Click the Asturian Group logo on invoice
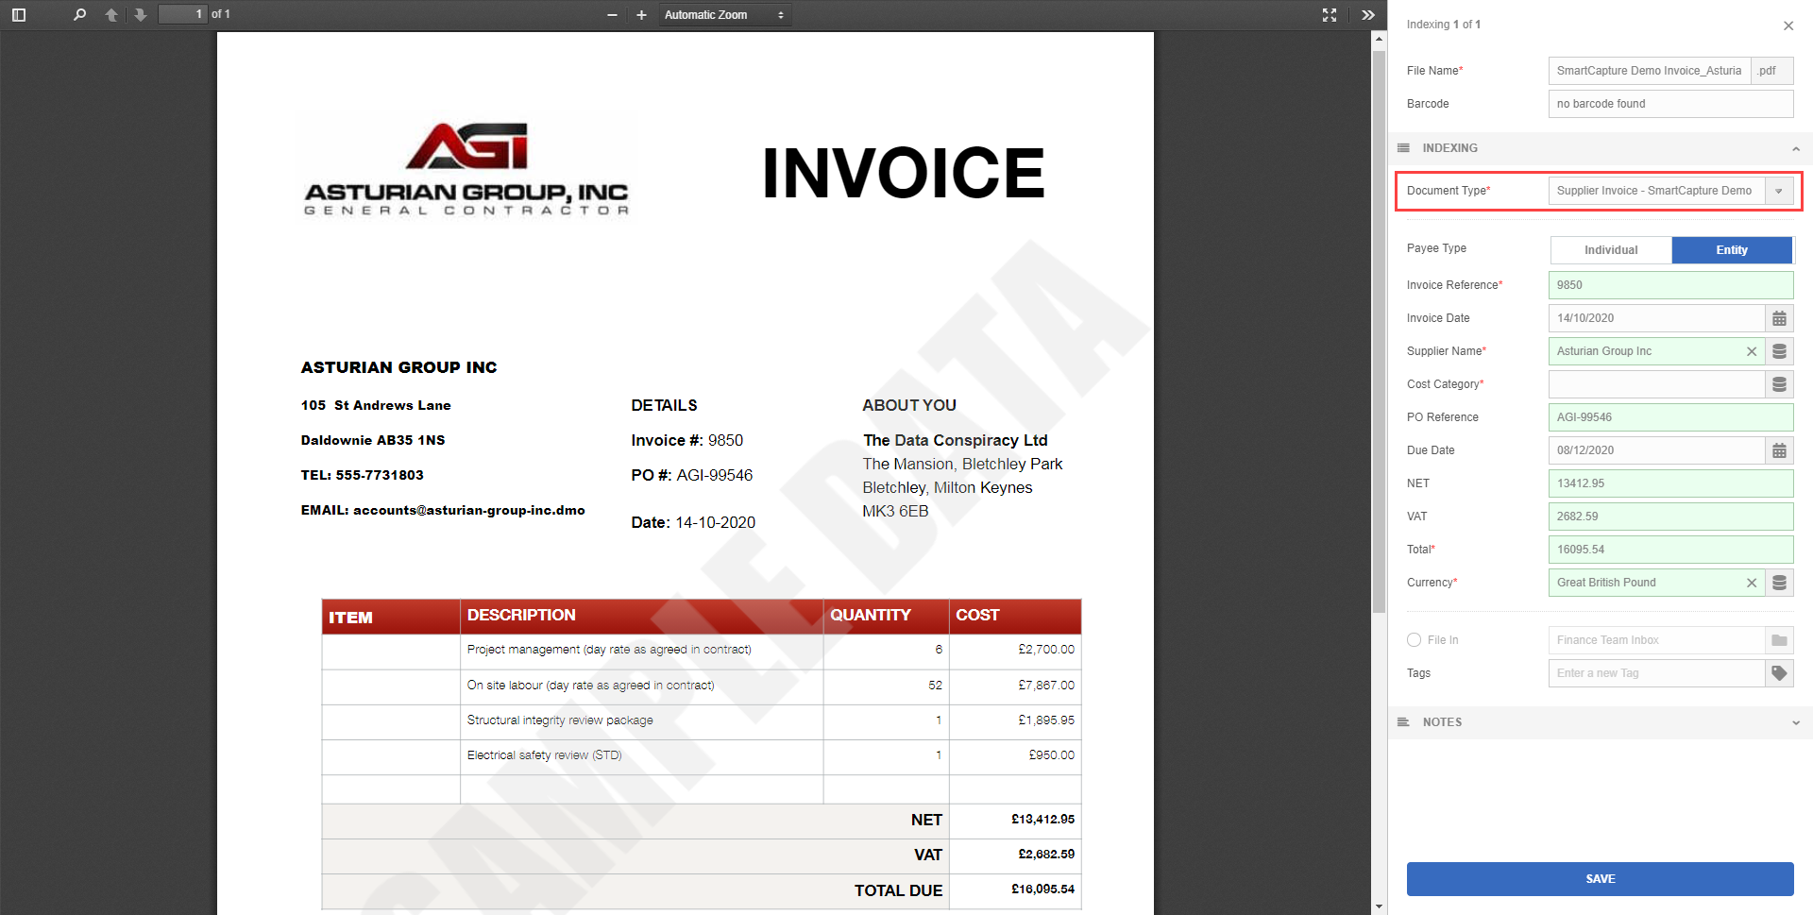This screenshot has height=915, width=1813. 466,168
